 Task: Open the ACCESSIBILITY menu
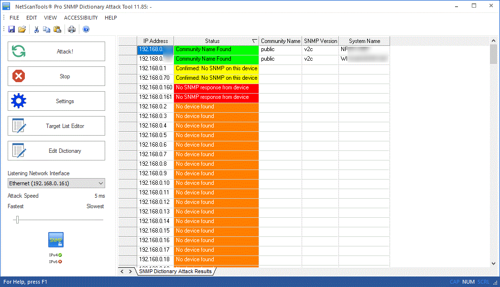tap(81, 18)
